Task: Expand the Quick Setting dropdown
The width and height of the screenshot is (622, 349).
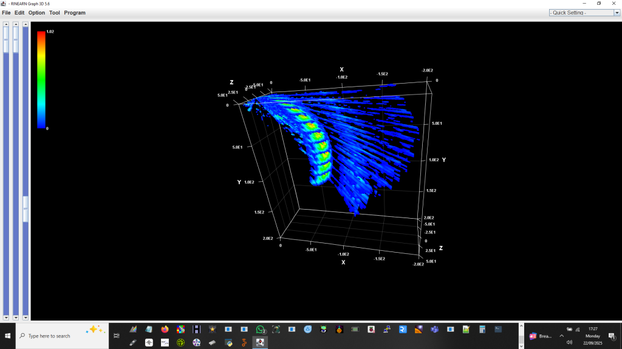Action: [x=617, y=13]
